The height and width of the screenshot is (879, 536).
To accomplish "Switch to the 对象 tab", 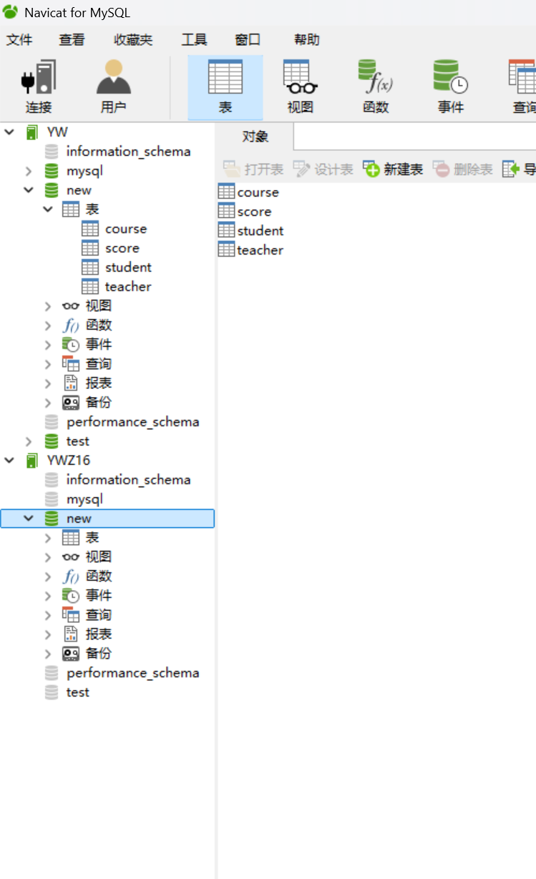I will (255, 137).
